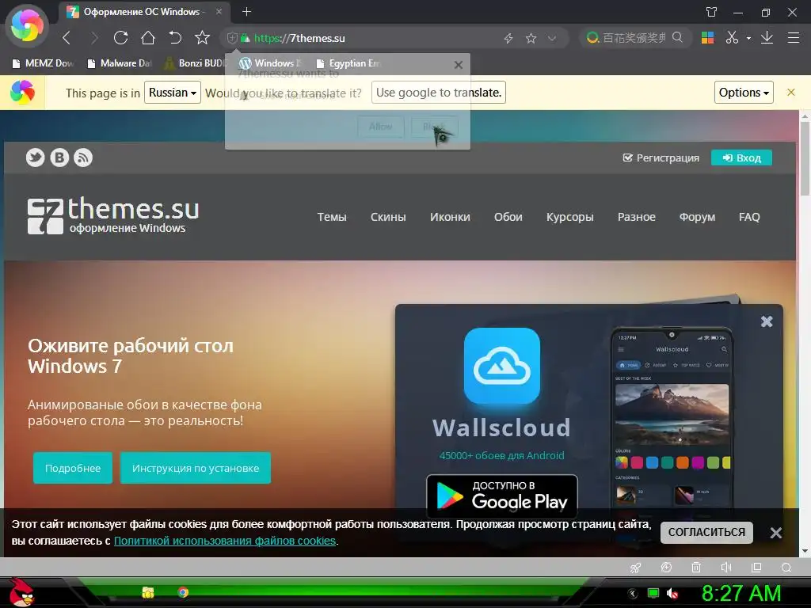The image size is (811, 608).
Task: Open the browser hamburger menu
Action: (794, 38)
